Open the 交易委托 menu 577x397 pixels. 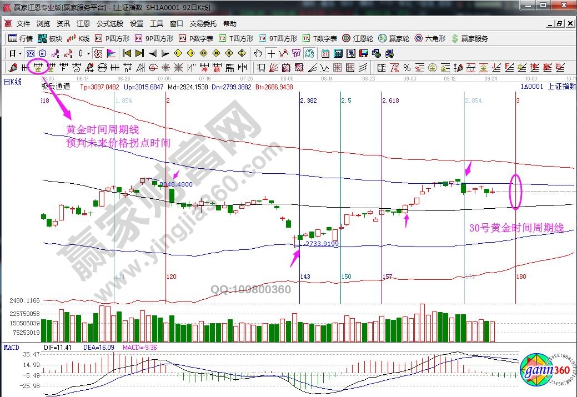point(203,24)
